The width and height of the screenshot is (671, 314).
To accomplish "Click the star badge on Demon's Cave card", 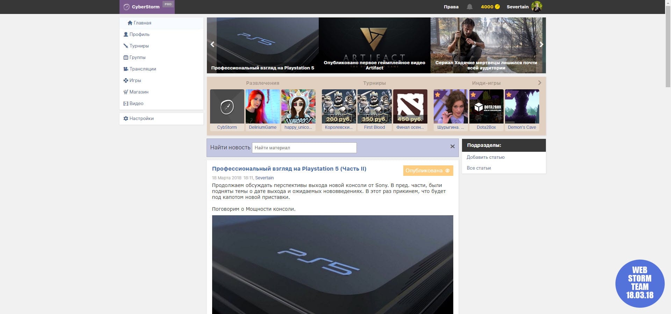I will point(509,94).
